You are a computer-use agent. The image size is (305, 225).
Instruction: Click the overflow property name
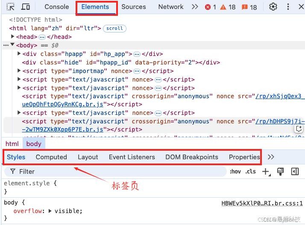[28, 211]
